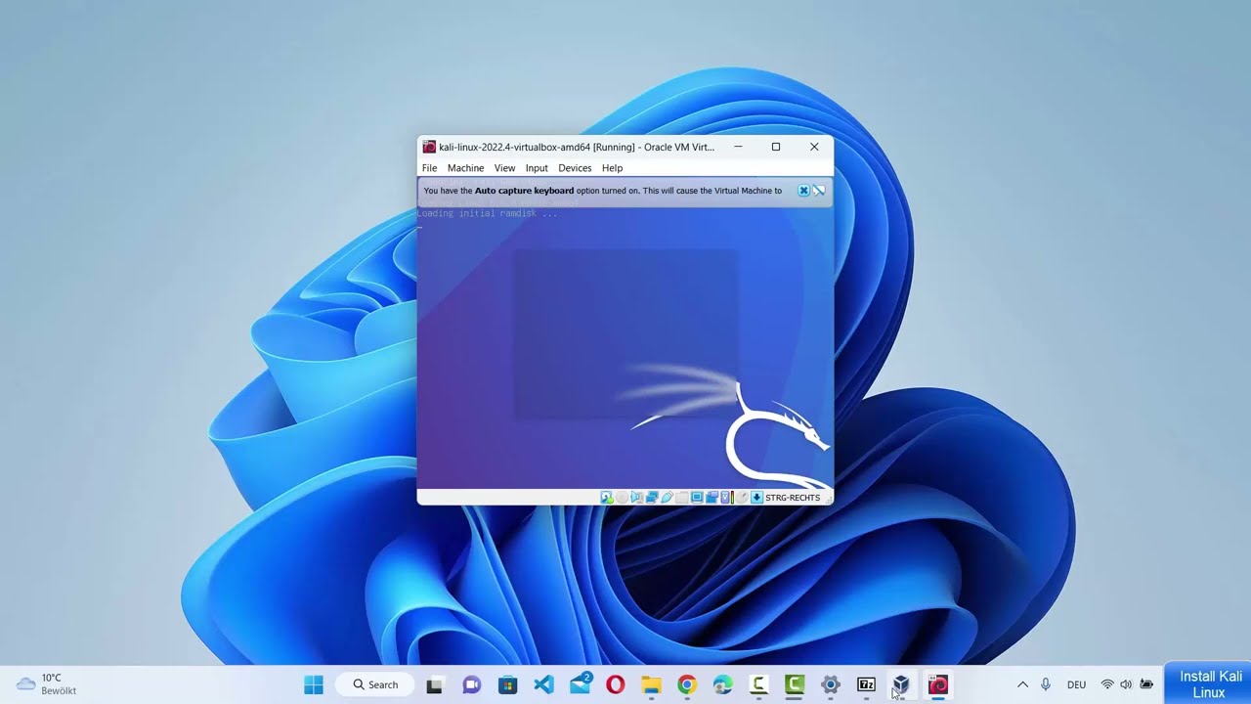
Task: Open VirtualBox Manager from the taskbar
Action: [x=902, y=684]
